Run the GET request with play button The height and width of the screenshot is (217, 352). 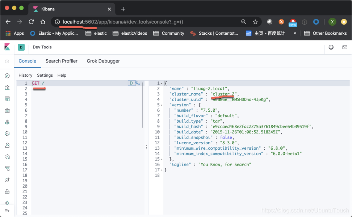click(131, 83)
